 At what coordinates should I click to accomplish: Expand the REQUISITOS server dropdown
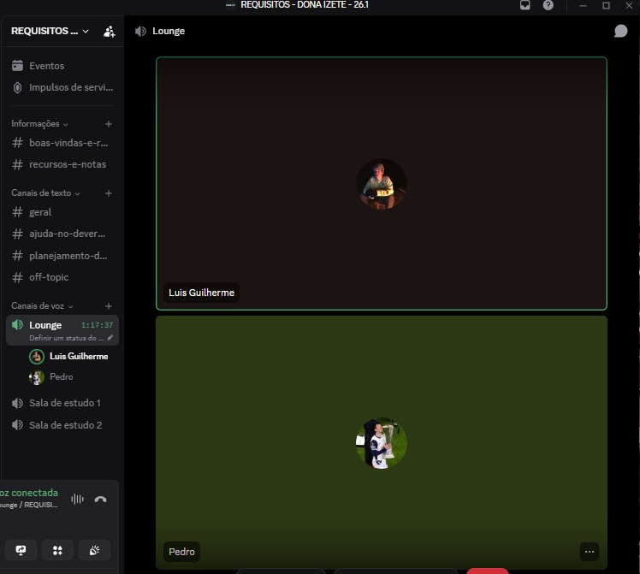tap(50, 31)
